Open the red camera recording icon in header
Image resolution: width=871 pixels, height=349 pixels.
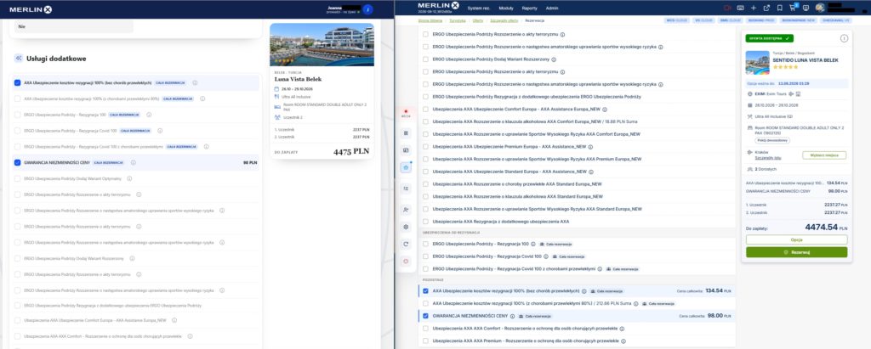pos(727,8)
